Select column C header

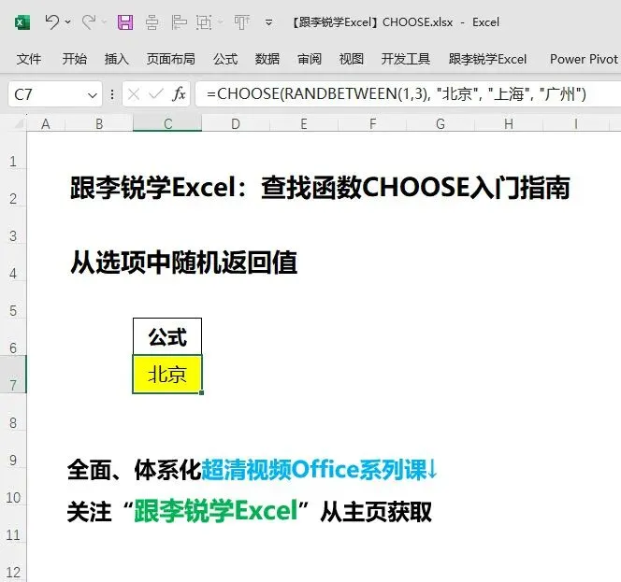coord(167,124)
